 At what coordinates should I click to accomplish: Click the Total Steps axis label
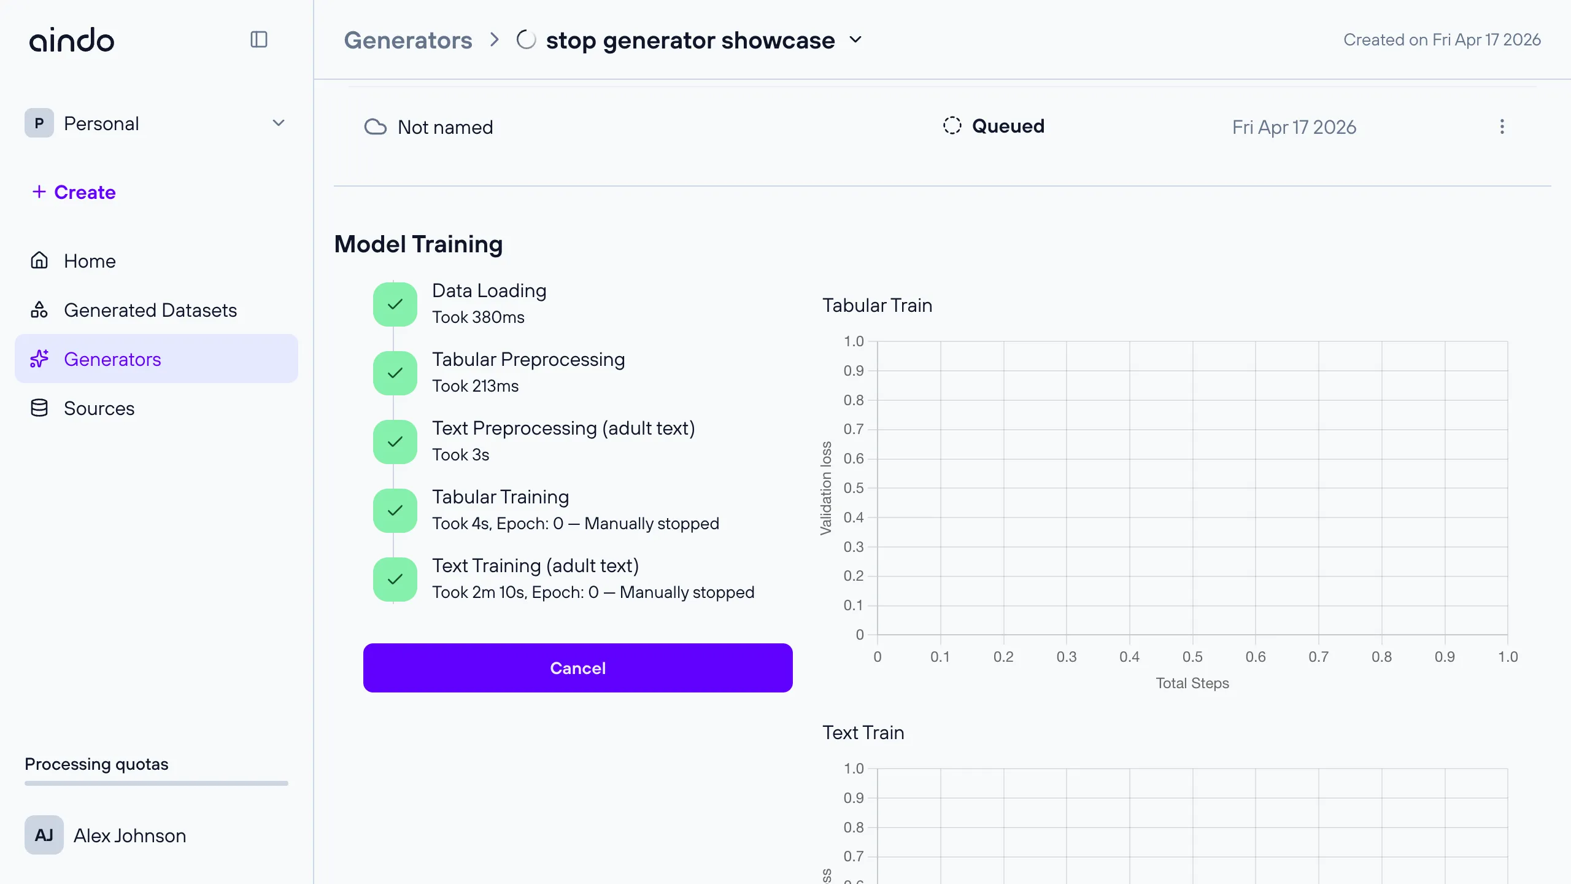pos(1192,683)
